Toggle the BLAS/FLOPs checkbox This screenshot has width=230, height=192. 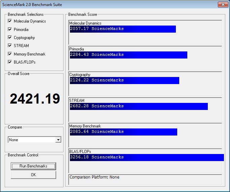[x=10, y=62]
